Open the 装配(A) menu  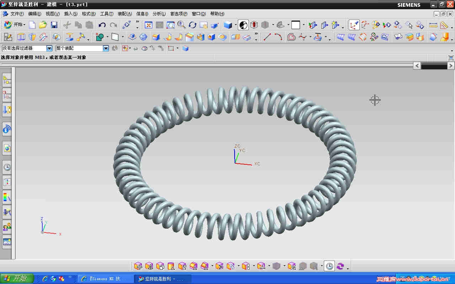(x=125, y=14)
